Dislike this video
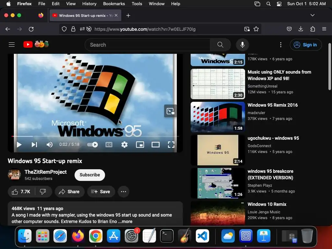332x249 pixels. pos(43,192)
